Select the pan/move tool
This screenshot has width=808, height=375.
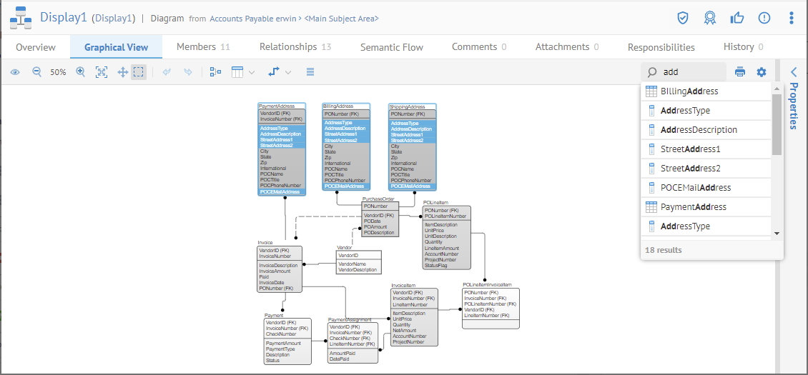point(122,72)
